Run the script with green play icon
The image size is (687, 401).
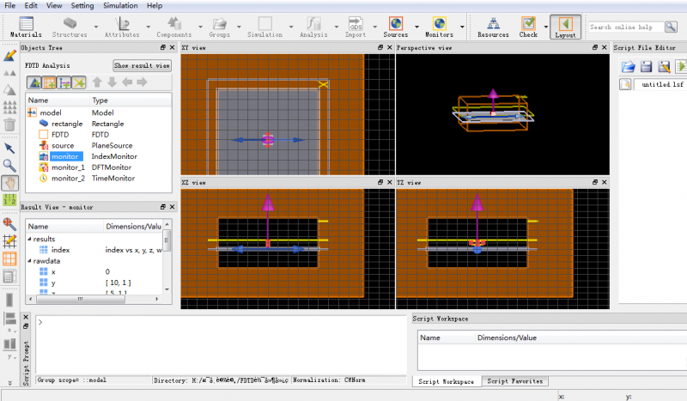tap(681, 66)
